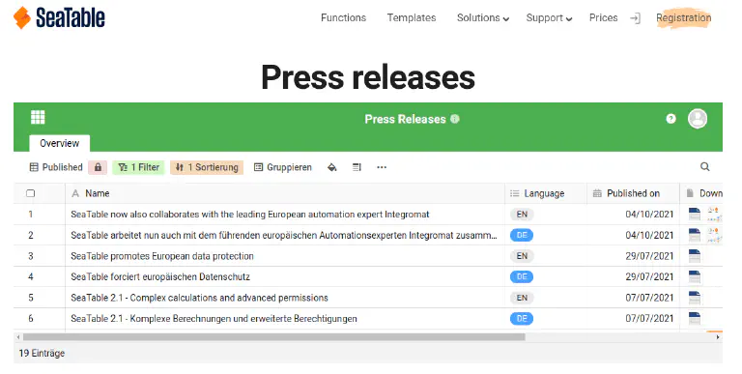Click the DE tag in row 2
This screenshot has height=374, width=742.
[522, 235]
